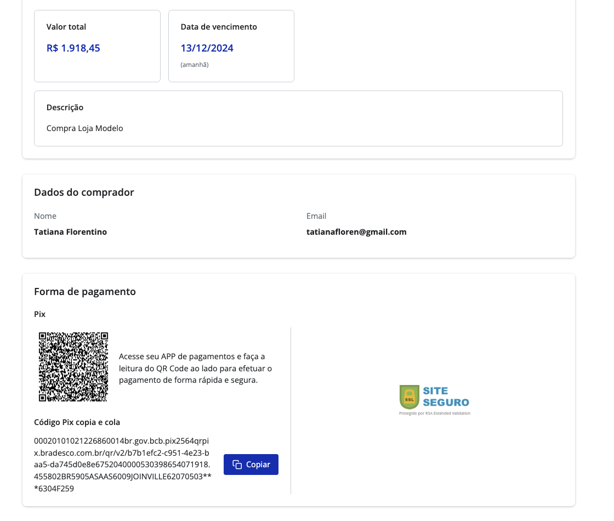Click the SITE SEGURO badge text
The height and width of the screenshot is (521, 614).
pos(445,397)
